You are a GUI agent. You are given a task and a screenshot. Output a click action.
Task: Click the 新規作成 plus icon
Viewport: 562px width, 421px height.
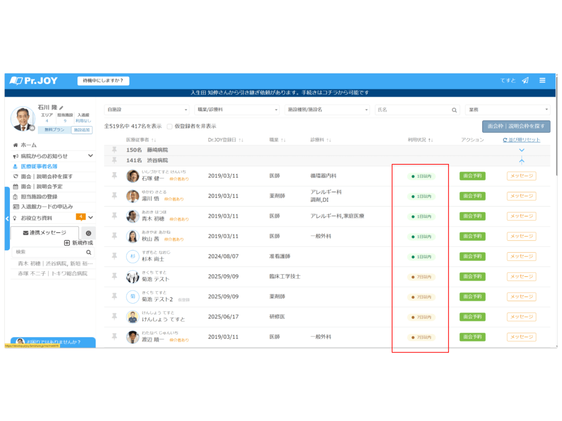tap(67, 243)
